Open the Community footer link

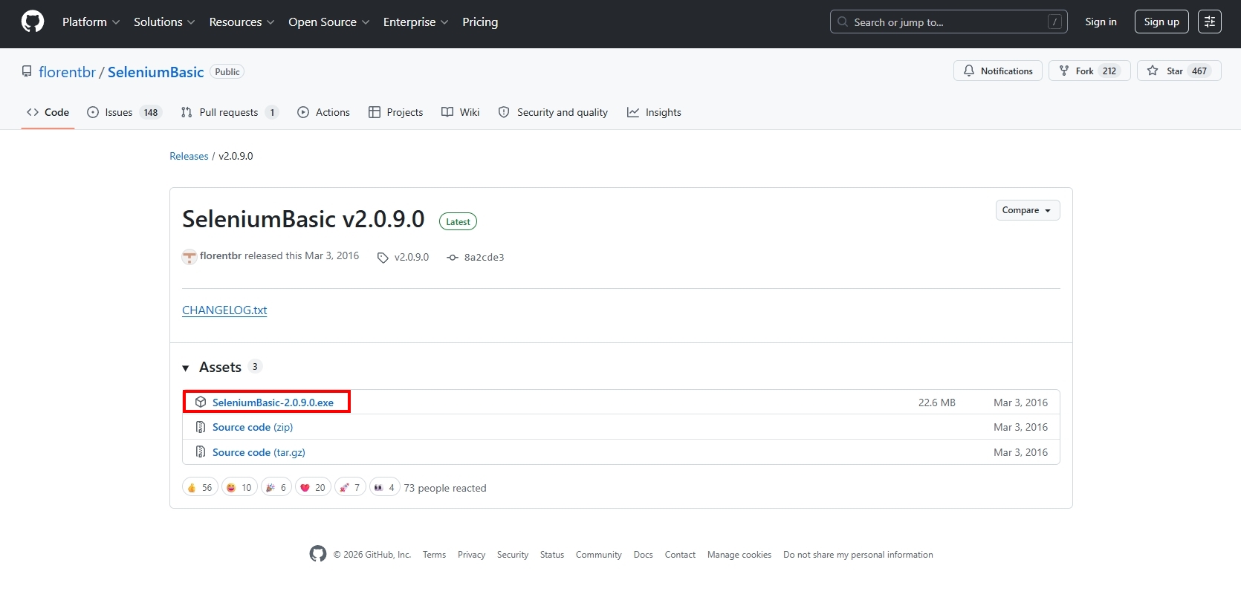(599, 555)
